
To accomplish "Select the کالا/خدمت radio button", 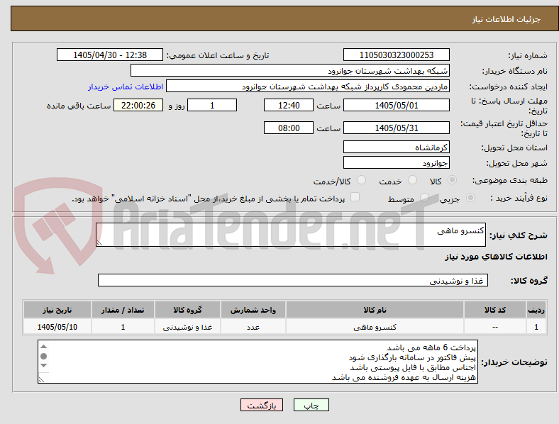I will tap(361, 180).
